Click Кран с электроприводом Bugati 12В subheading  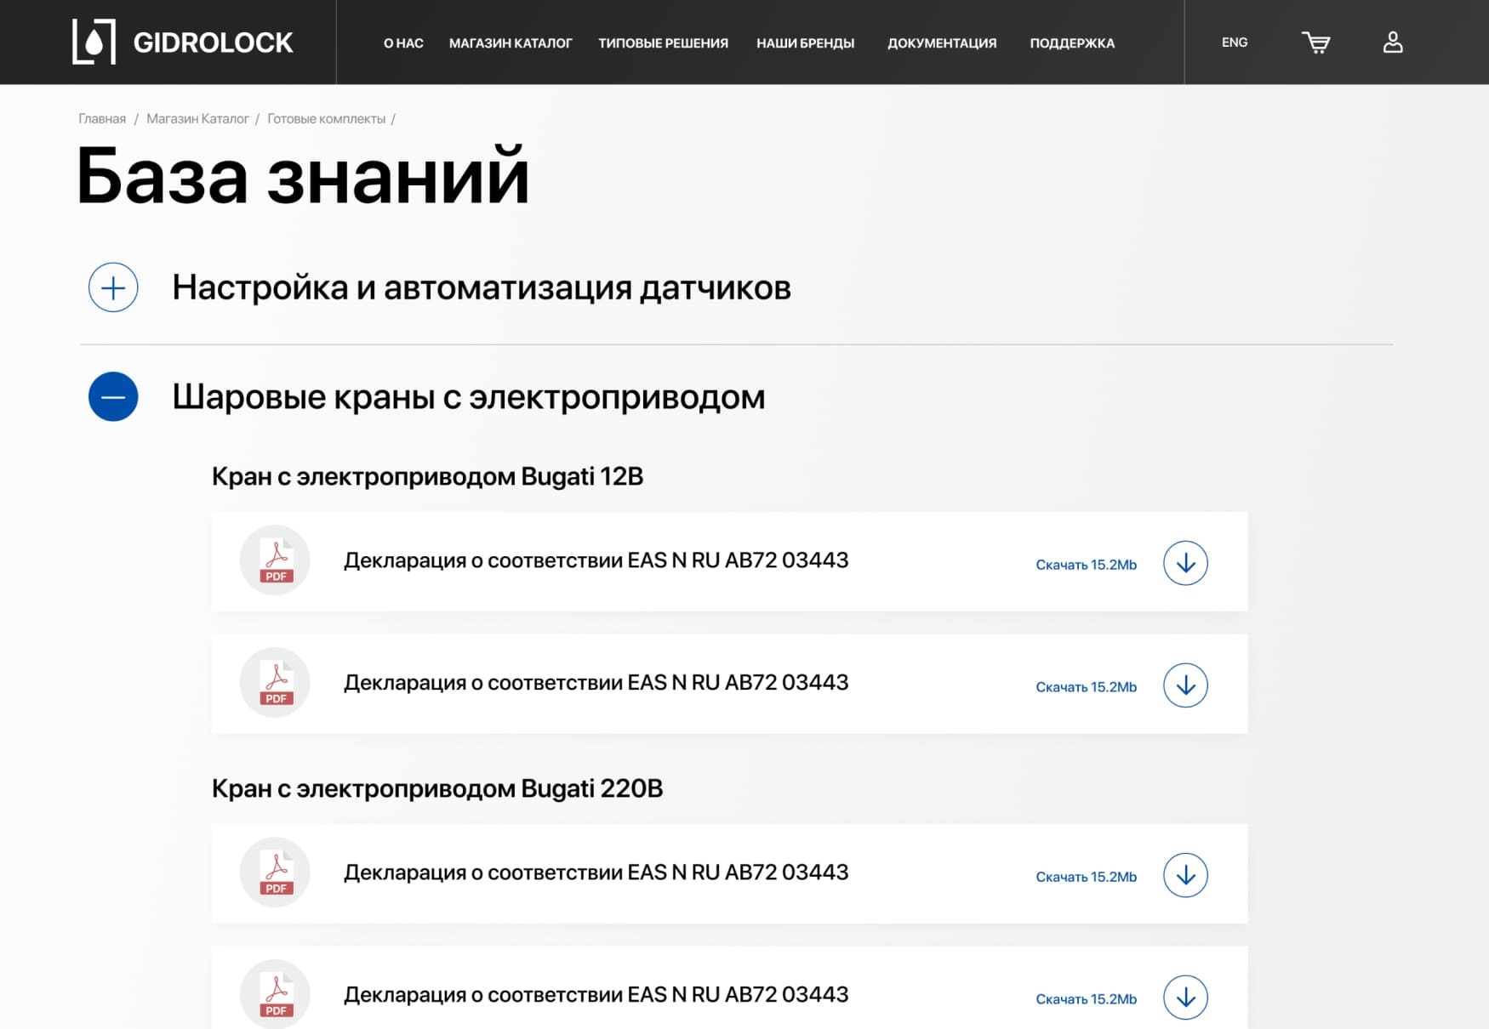pyautogui.click(x=427, y=476)
